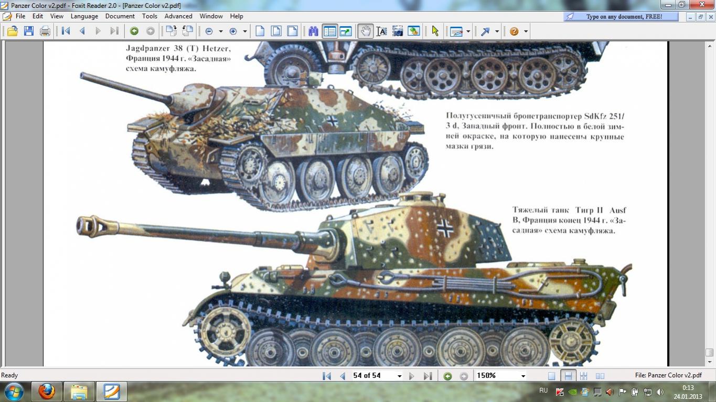Activate the Select Text tool
Screen dimensions: 716x402
tap(382, 31)
